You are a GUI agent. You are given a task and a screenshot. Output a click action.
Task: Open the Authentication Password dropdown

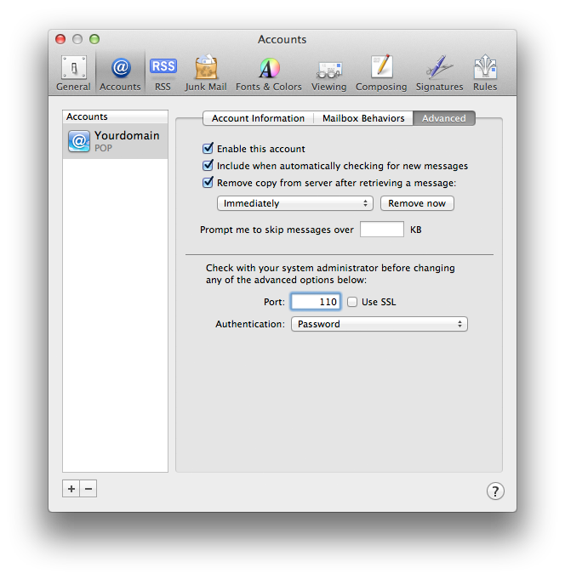point(380,324)
